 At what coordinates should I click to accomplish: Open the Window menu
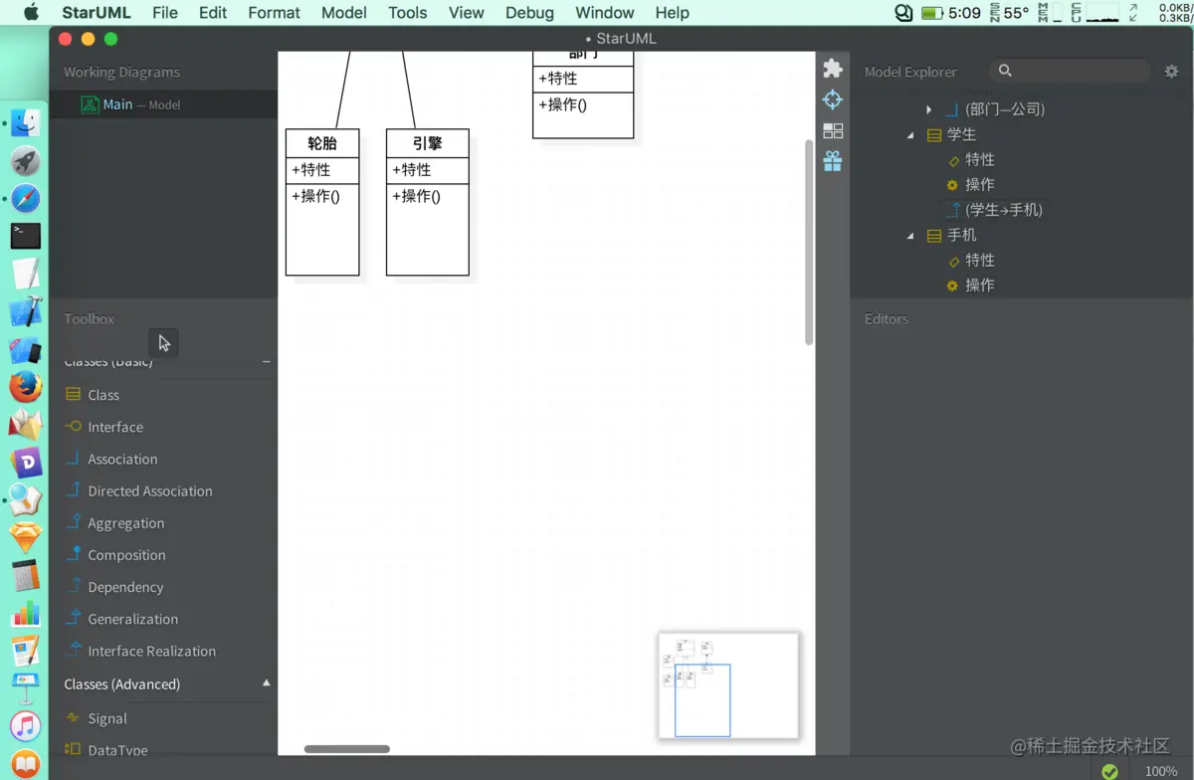pyautogui.click(x=605, y=13)
